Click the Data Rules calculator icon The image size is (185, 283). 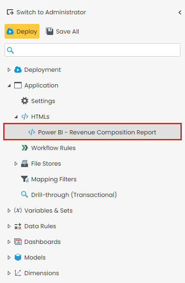click(18, 226)
